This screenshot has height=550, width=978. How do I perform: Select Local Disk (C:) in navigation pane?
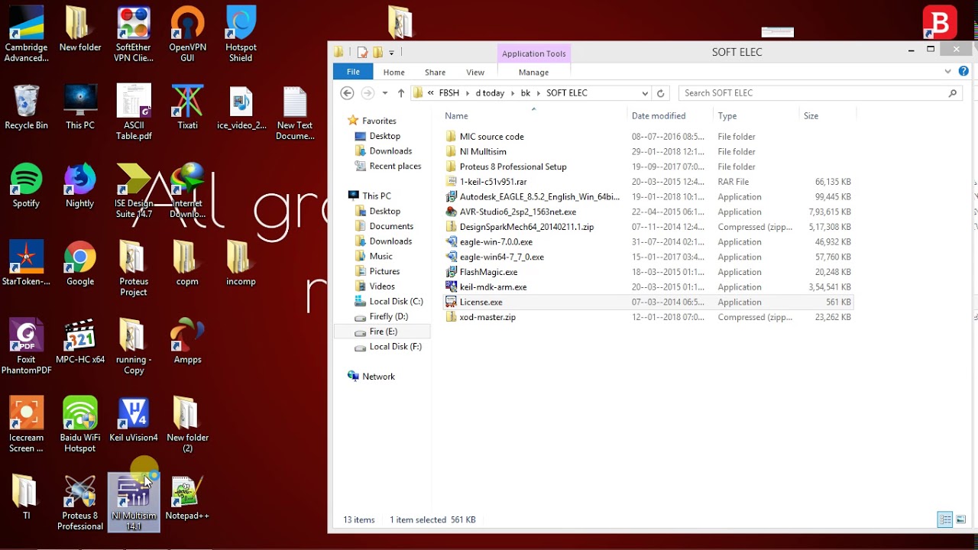pos(396,302)
